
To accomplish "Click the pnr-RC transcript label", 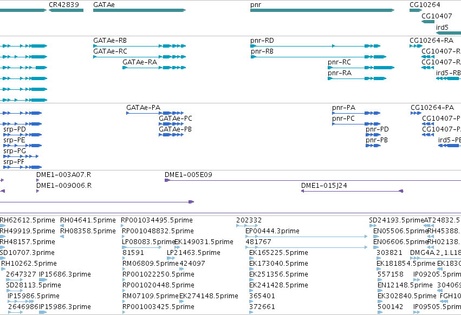I will pos(339,62).
